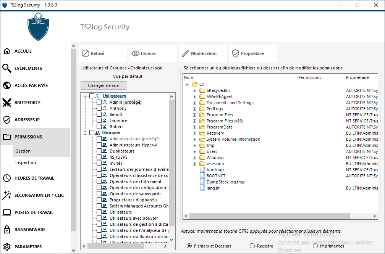Click the globe icon for ACCÈS PAR PAYS
The height and width of the screenshot is (254, 385).
[7, 85]
